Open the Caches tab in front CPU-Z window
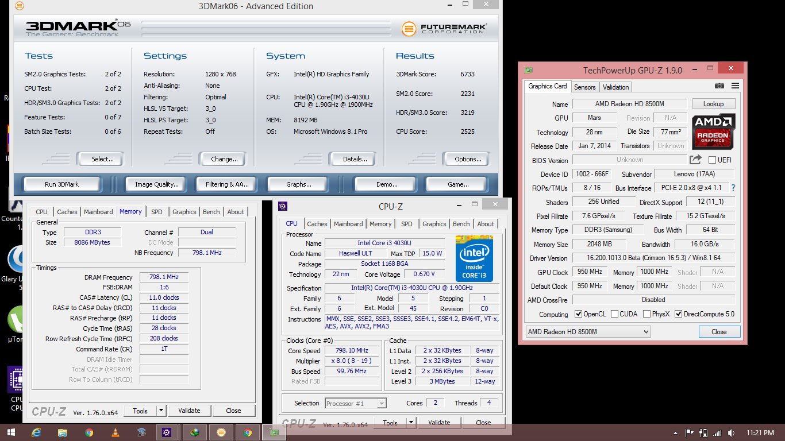This screenshot has width=785, height=441. tap(317, 224)
